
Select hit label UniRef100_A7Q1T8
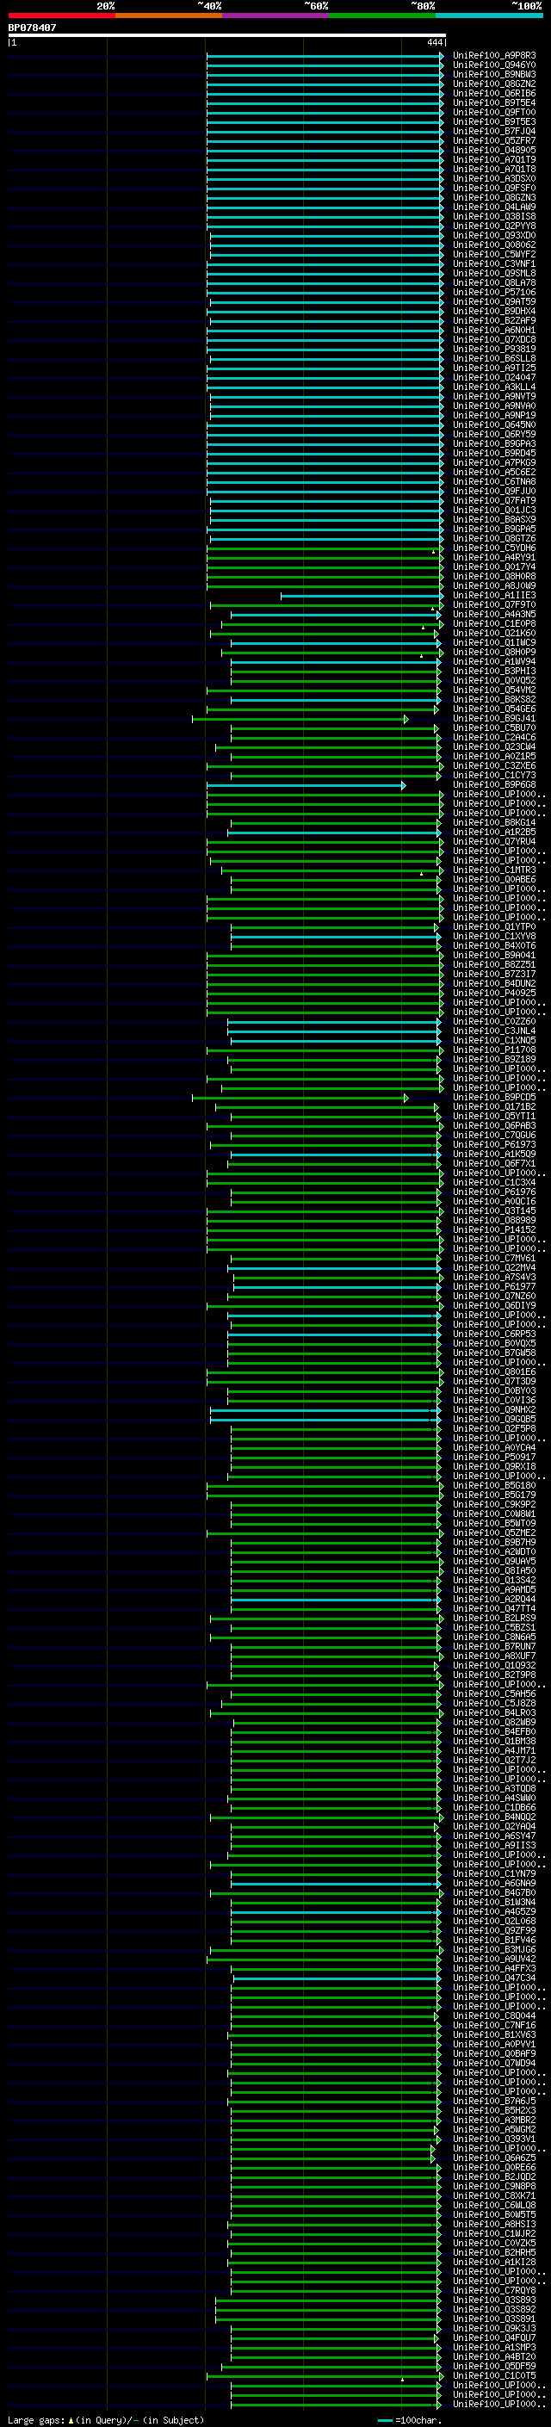click(x=494, y=169)
